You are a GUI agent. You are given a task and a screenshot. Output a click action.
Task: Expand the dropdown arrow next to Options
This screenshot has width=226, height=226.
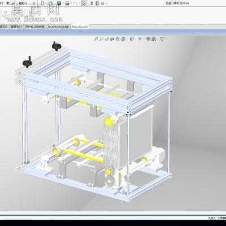107,3
